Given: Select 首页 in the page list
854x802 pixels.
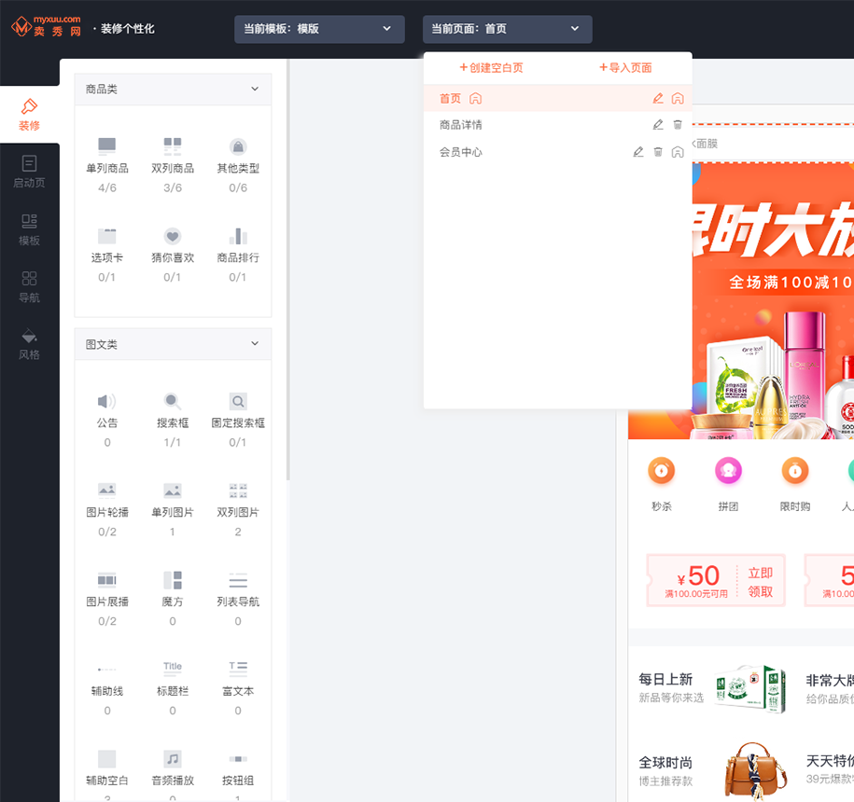Looking at the screenshot, I should pyautogui.click(x=558, y=99).
